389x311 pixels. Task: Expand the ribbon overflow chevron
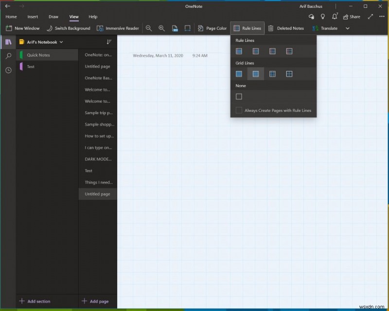point(347,28)
